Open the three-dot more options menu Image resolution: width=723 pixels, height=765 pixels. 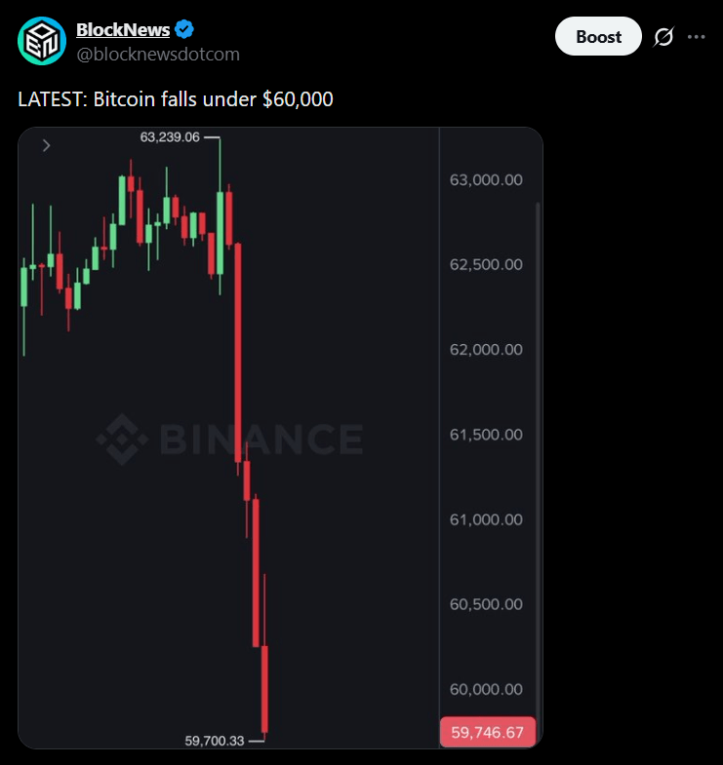pyautogui.click(x=696, y=37)
